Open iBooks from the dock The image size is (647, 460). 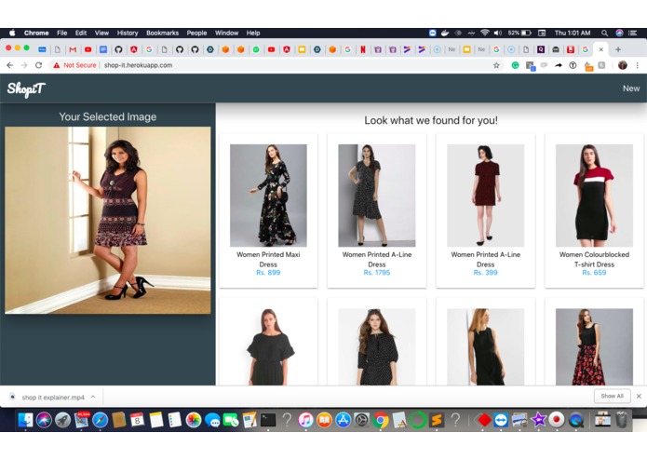324,420
